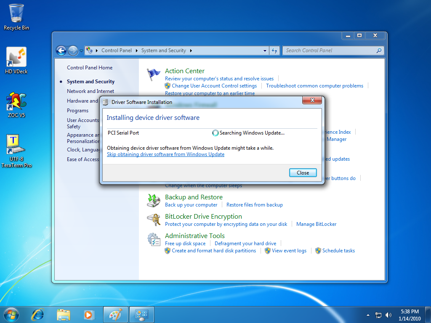Screen dimensions: 431x323
Task: Open HD VDeck desktop shortcut
Action: click(x=16, y=57)
